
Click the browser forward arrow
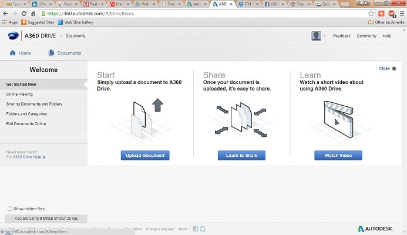click(15, 14)
